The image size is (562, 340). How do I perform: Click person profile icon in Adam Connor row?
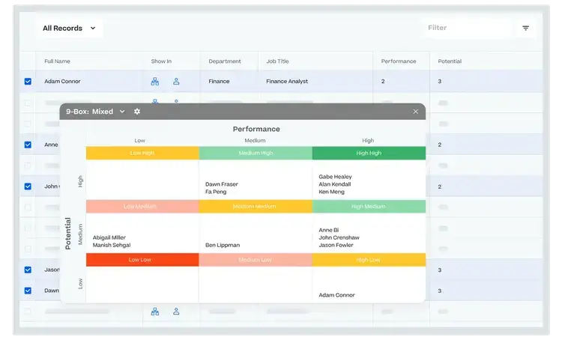coord(176,82)
